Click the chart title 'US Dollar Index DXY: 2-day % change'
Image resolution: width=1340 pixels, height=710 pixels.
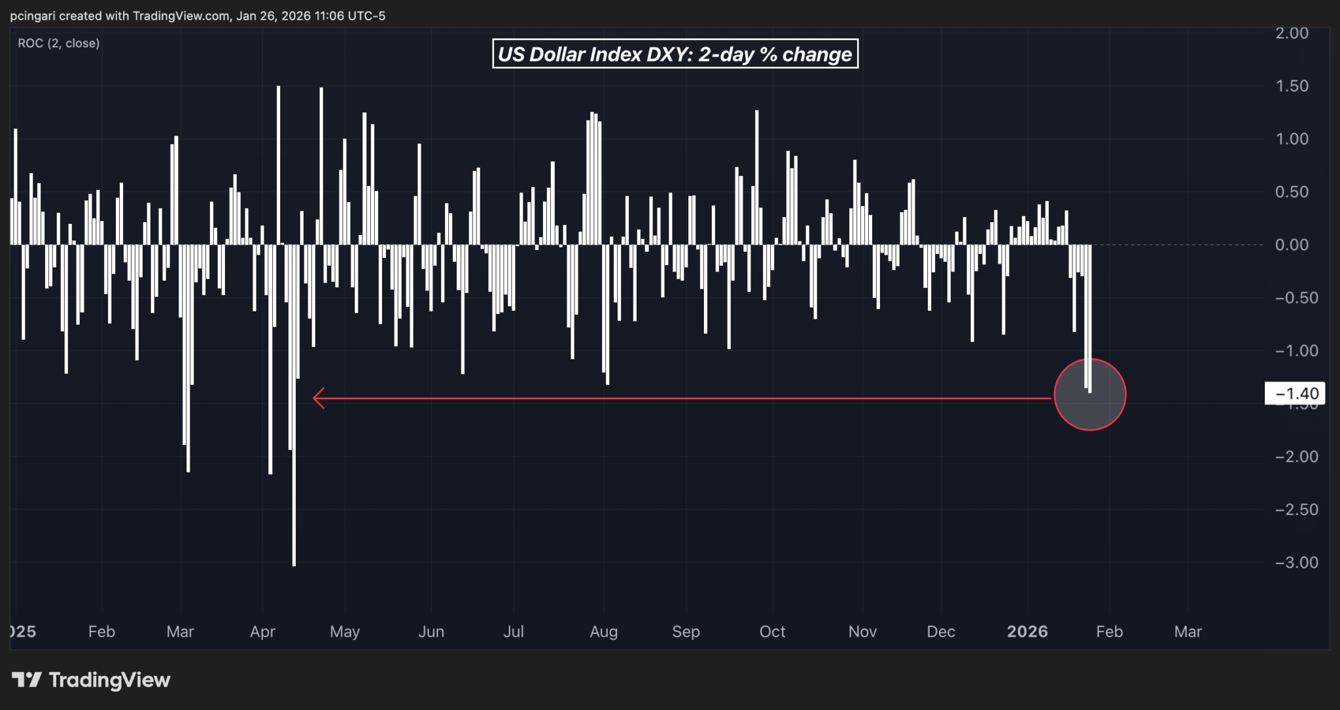(x=675, y=54)
